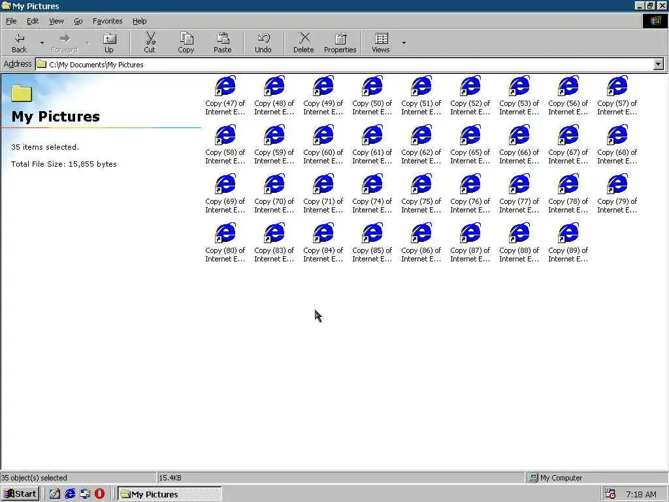Click the Back toolbar button
Viewport: 669px width, 502px height.
(x=19, y=42)
